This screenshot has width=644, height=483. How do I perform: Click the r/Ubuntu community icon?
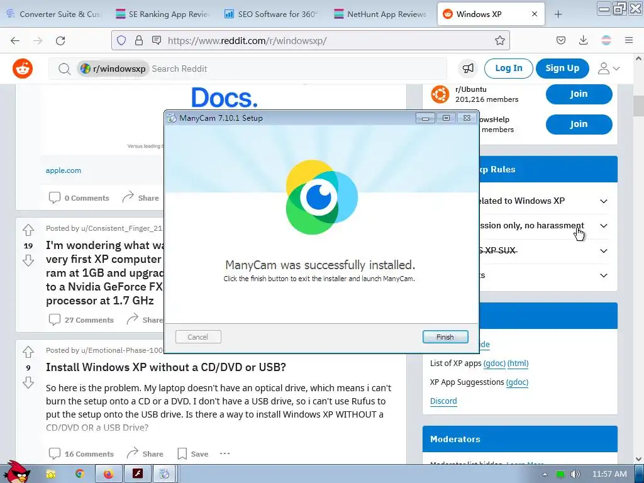[x=440, y=94]
